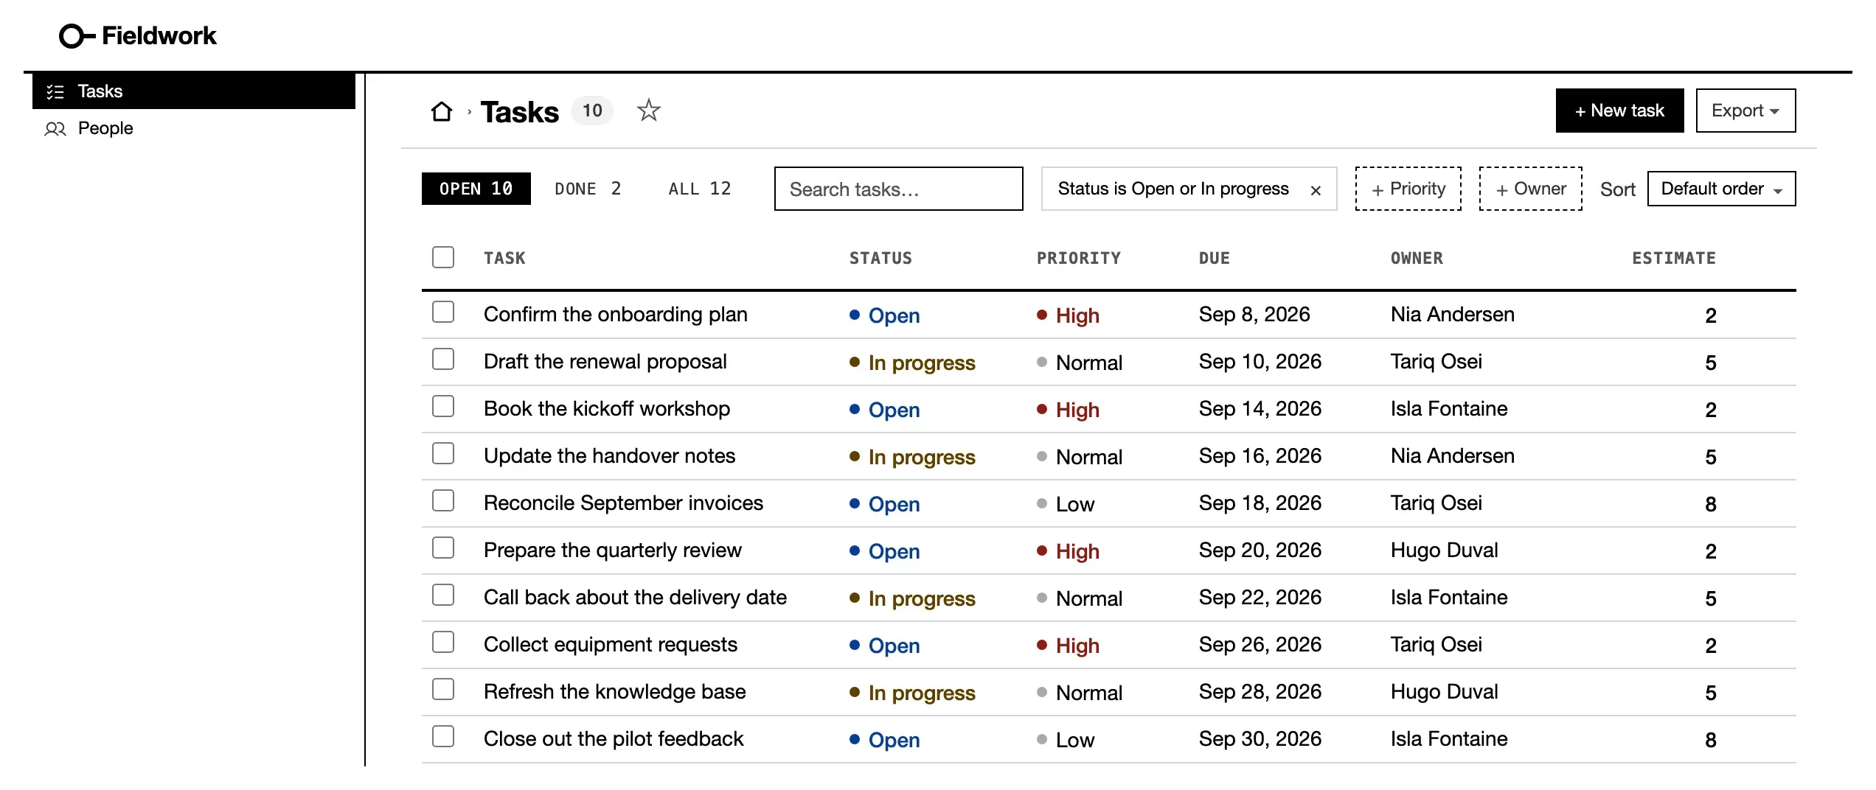Remove the Status is Open filter chip
The width and height of the screenshot is (1876, 790).
point(1316,190)
